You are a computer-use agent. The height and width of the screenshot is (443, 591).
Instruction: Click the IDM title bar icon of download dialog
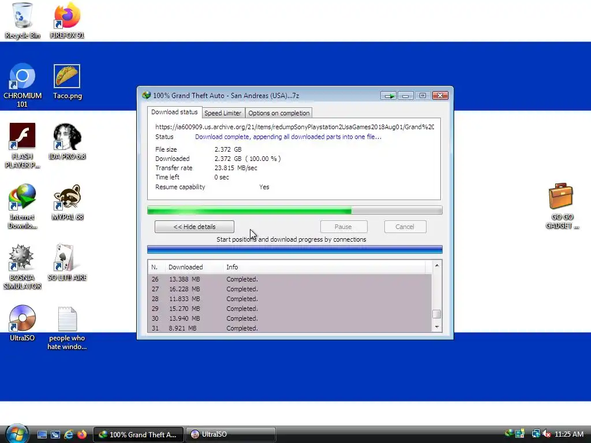click(x=146, y=95)
